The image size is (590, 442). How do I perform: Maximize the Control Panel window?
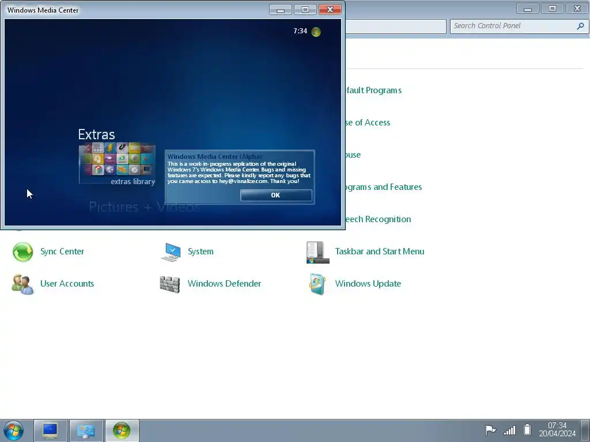click(x=553, y=9)
